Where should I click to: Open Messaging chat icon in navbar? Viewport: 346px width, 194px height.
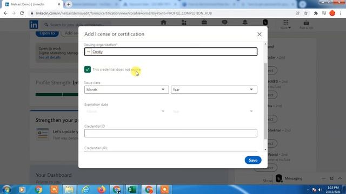(224, 23)
